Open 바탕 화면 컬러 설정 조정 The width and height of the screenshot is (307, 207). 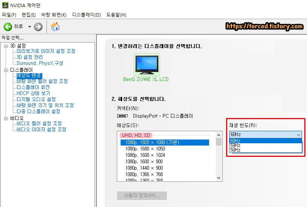(42, 81)
